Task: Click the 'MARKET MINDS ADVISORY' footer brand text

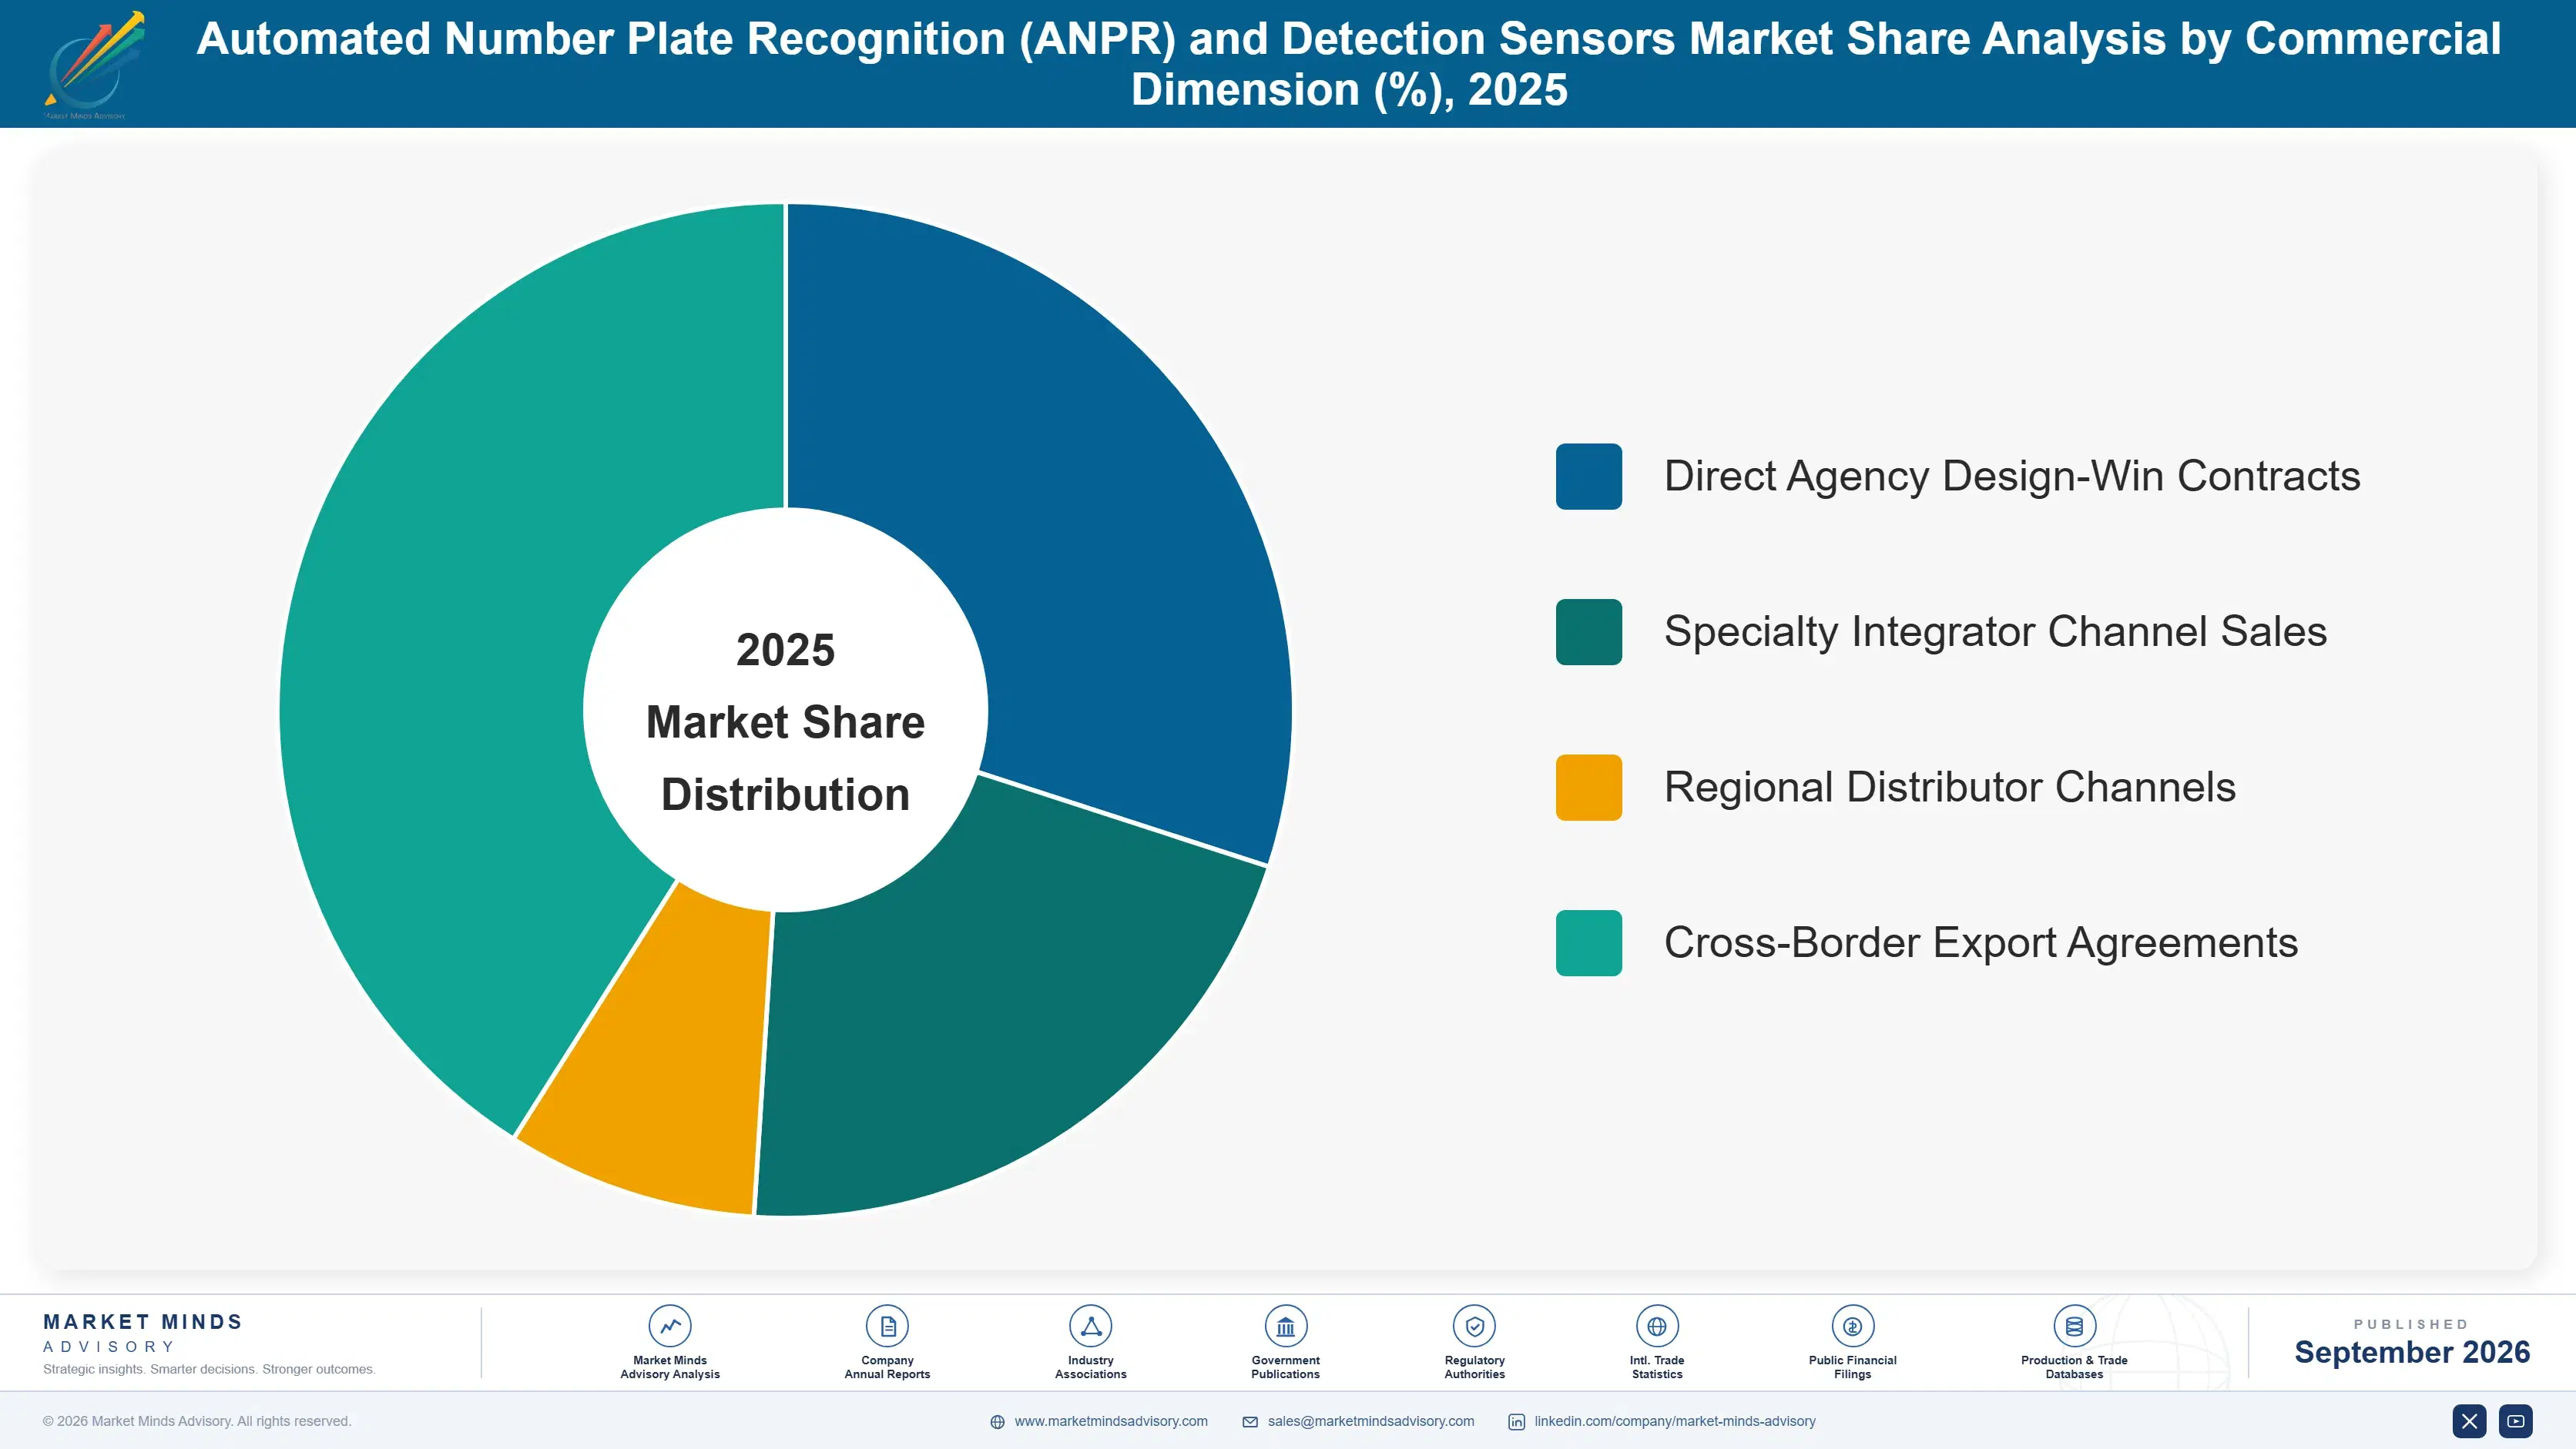Action: [x=143, y=1333]
